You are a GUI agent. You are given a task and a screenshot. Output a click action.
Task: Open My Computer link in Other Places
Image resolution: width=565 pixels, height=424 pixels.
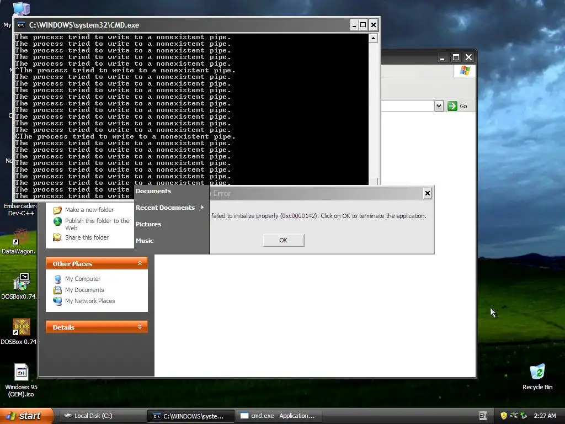[83, 279]
